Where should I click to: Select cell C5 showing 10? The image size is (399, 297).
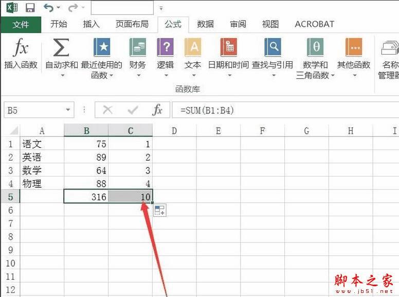pos(131,197)
